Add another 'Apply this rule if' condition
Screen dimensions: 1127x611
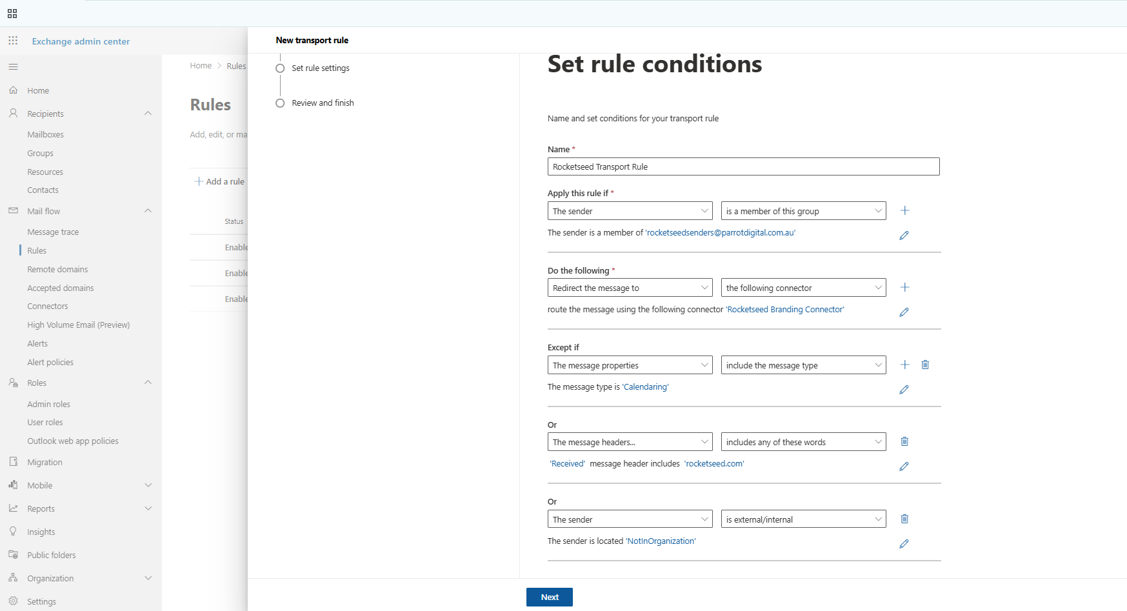(x=904, y=211)
